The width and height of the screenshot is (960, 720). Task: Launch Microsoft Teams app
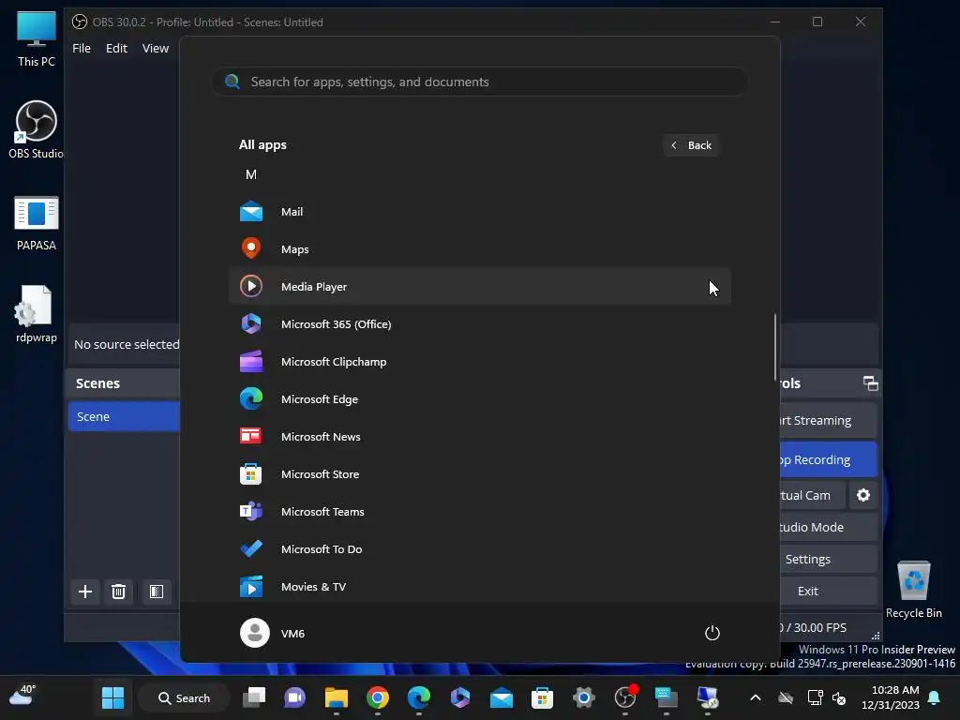click(x=479, y=512)
